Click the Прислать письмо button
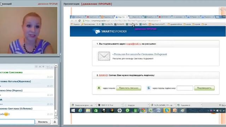Image resolution: width=226 pixels, height=127 pixels. pos(129,88)
